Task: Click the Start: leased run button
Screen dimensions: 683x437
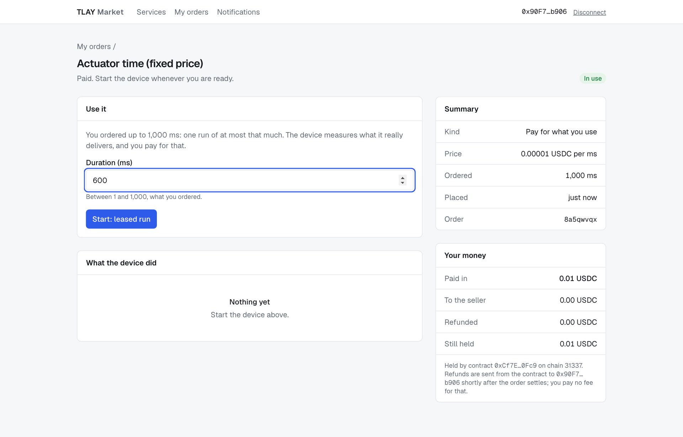Action: click(x=121, y=219)
